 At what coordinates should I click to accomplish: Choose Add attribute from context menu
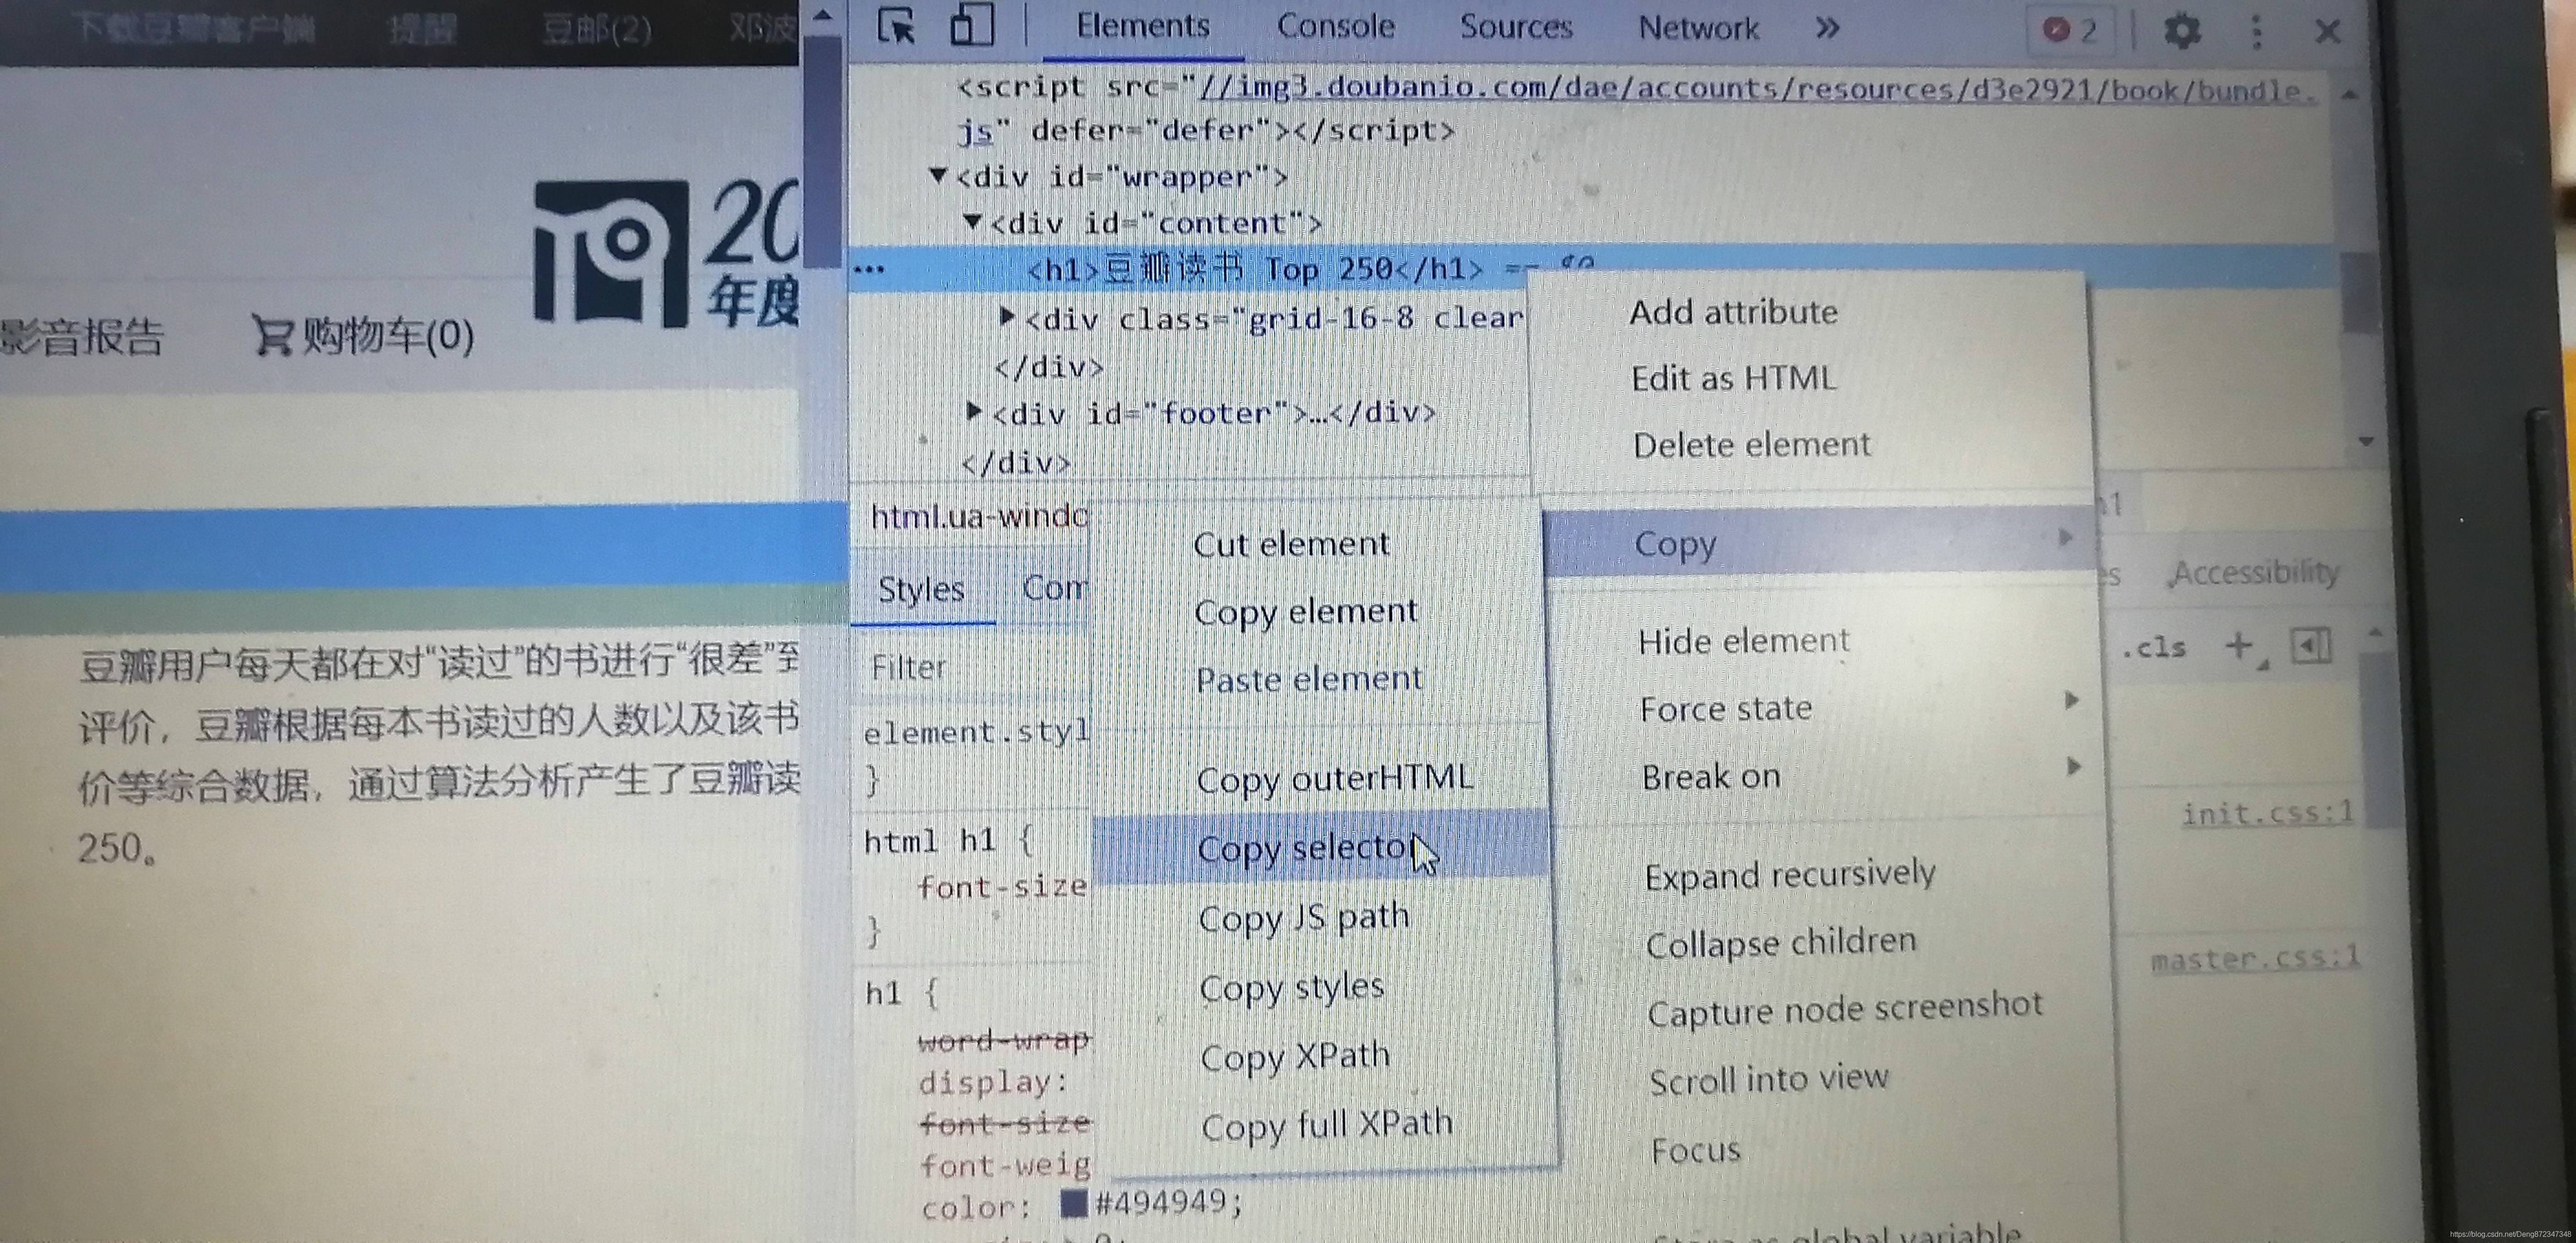coord(1733,312)
